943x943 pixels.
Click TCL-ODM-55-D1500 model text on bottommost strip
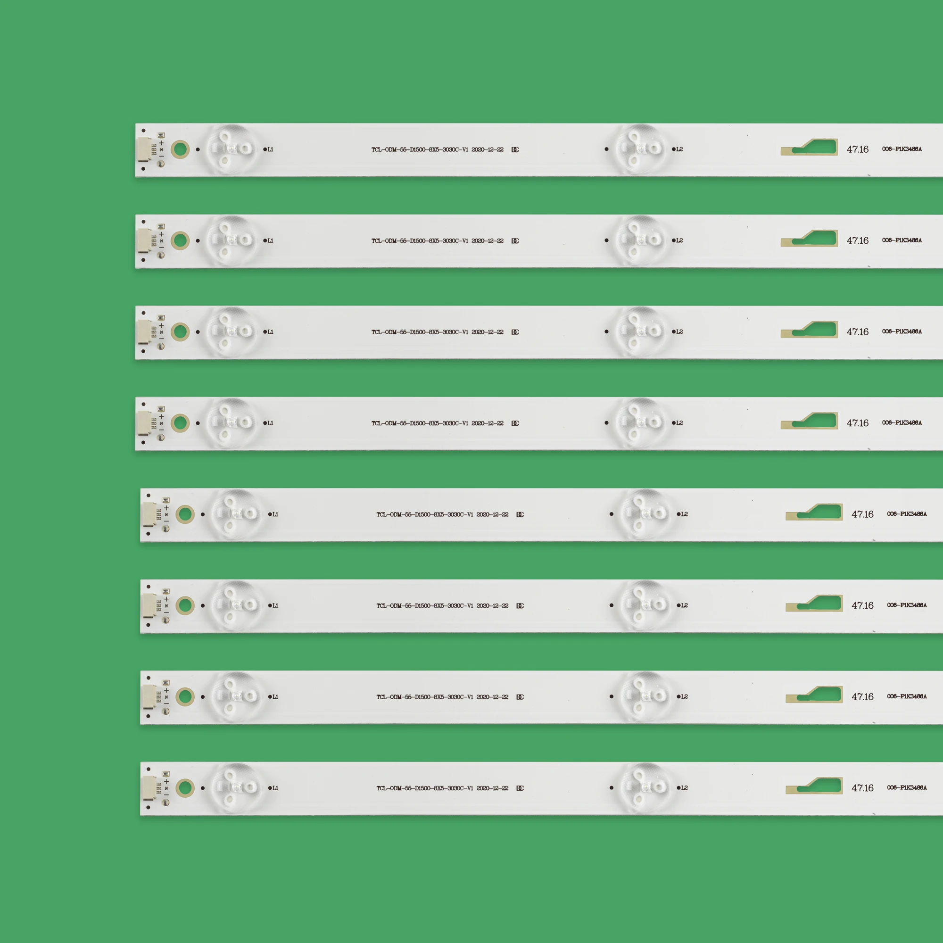click(442, 788)
